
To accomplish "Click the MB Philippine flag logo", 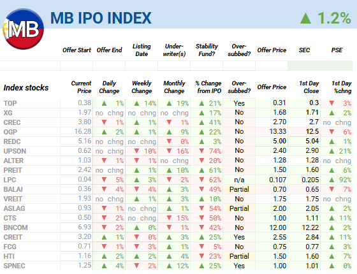I will click(23, 29).
